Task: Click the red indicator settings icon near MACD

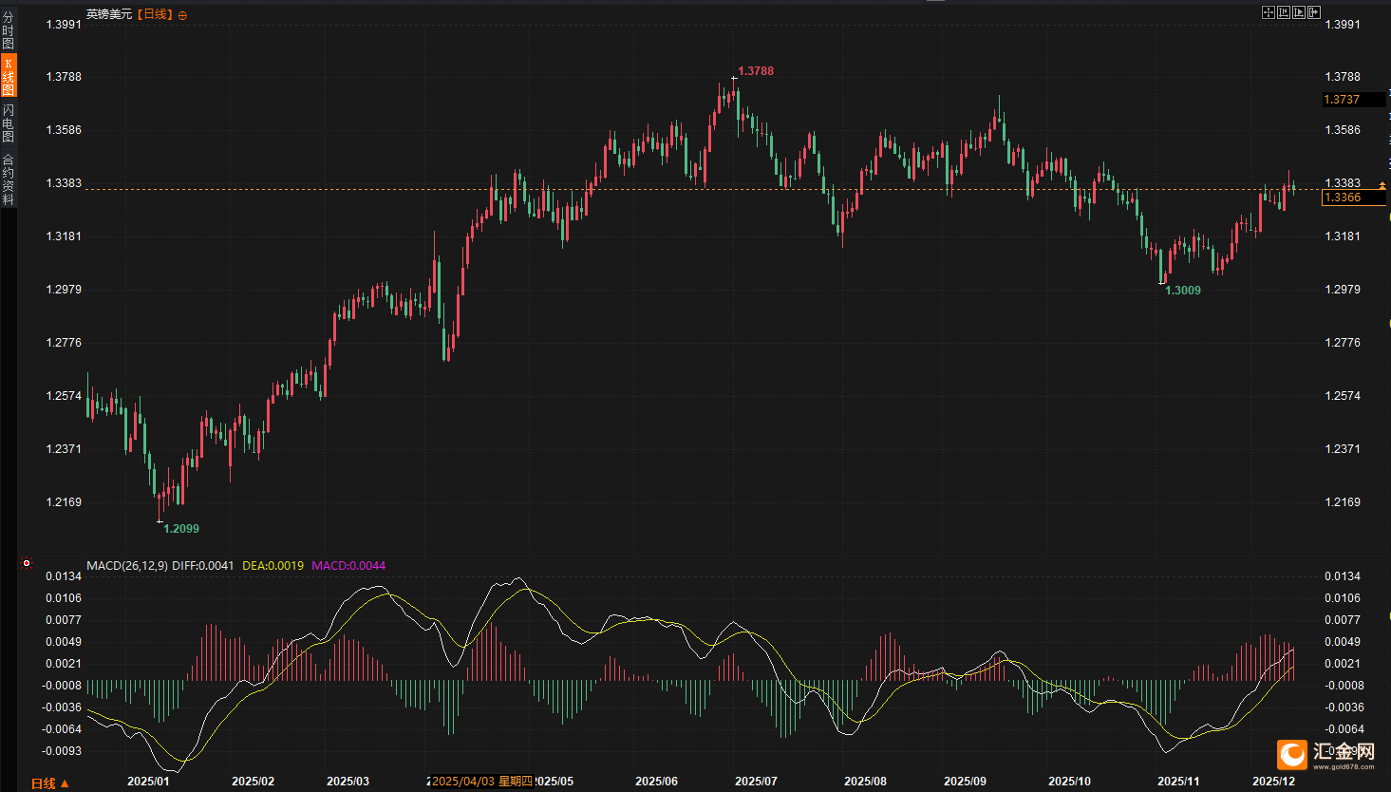Action: [27, 563]
